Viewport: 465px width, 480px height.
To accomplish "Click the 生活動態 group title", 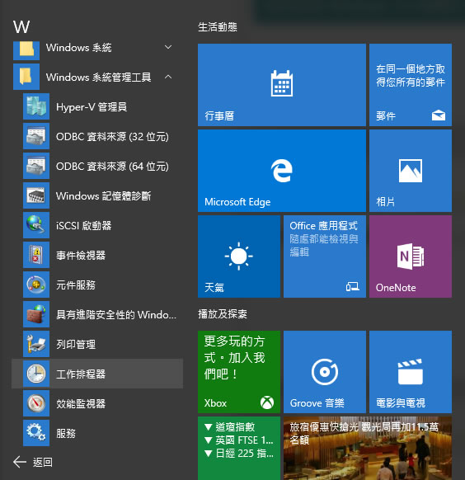I will pos(218,27).
